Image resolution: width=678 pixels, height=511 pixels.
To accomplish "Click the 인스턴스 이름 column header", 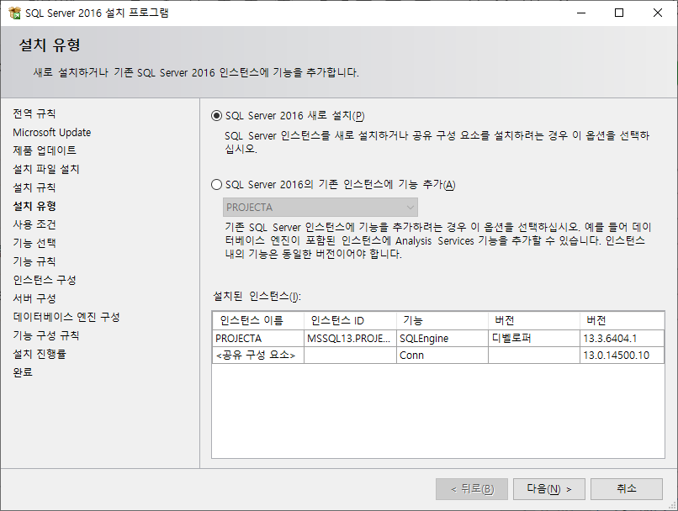I will point(258,320).
